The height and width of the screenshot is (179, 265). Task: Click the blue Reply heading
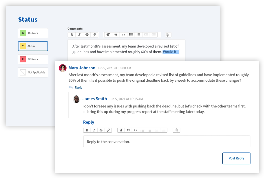pos(89,122)
